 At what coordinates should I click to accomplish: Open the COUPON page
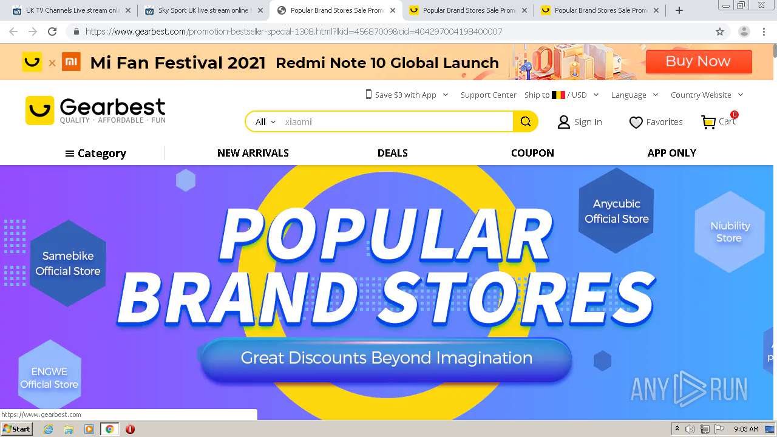click(x=532, y=153)
